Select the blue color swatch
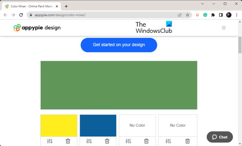 [x=98, y=125]
